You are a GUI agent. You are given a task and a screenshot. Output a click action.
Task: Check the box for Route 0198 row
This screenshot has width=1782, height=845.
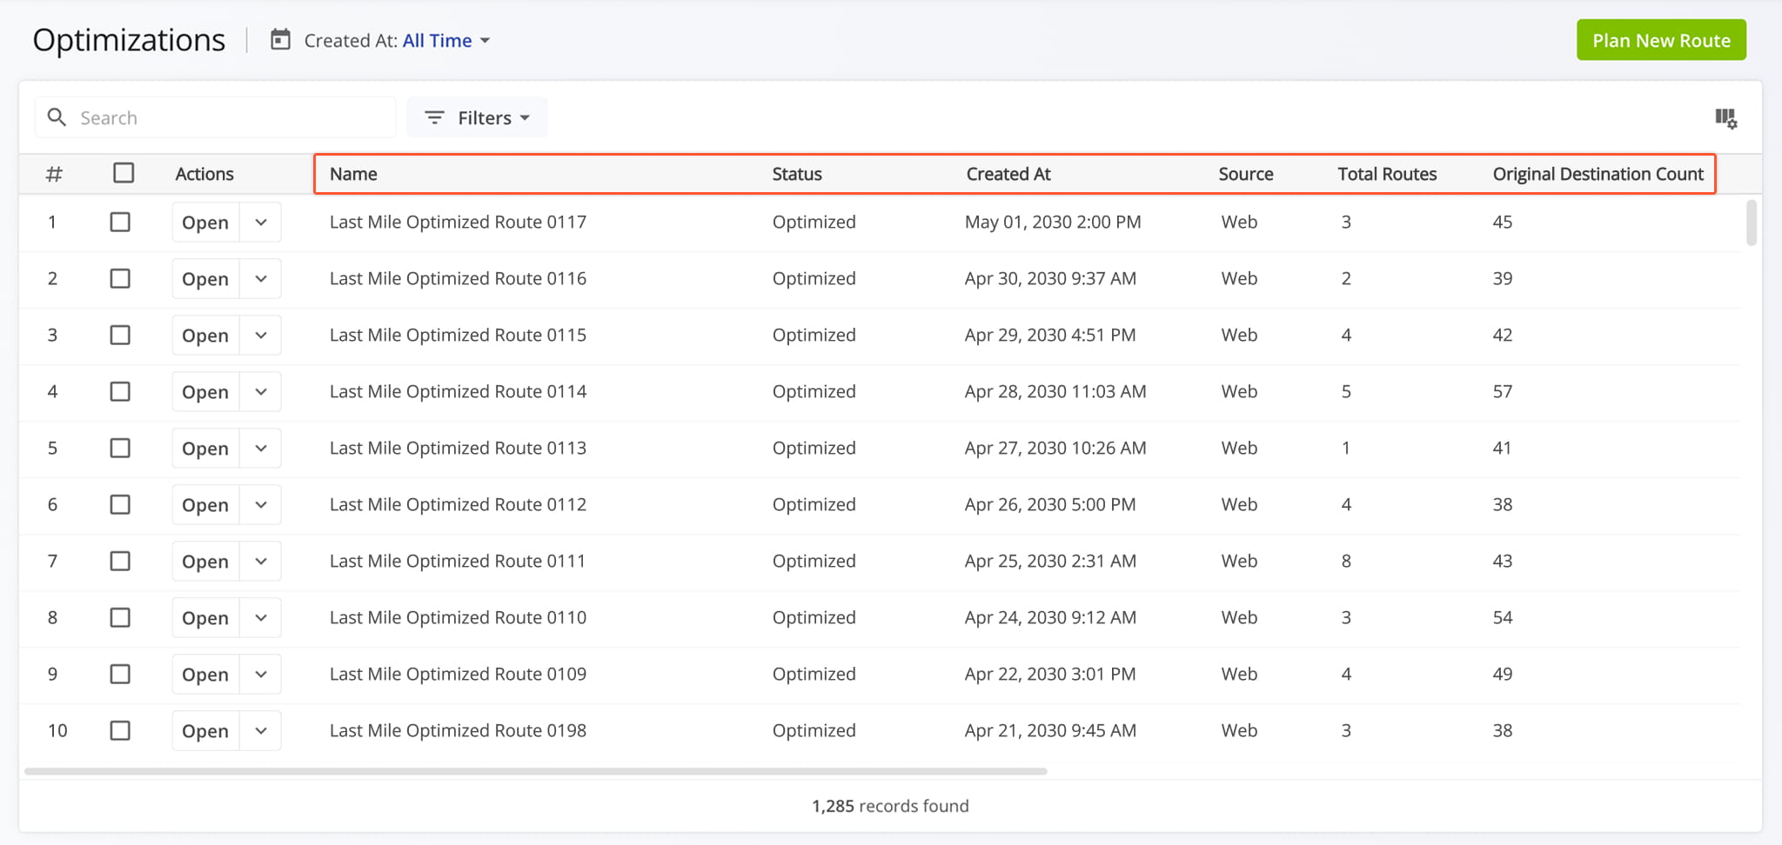(120, 730)
